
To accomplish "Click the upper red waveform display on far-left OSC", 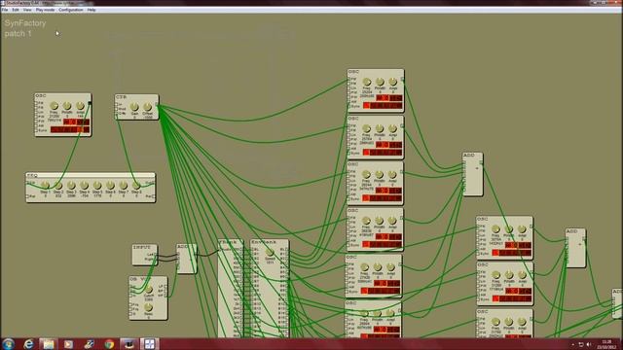I will click(x=76, y=122).
